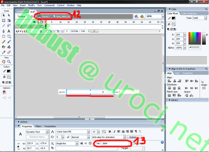Select the Pen tool
The image size is (209, 152).
[3, 31]
